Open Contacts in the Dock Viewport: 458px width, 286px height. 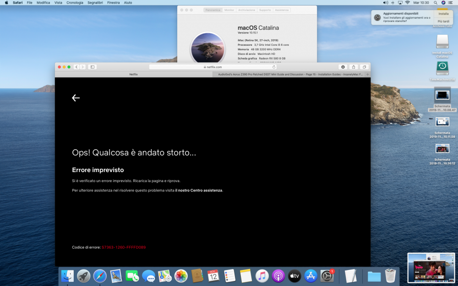click(197, 275)
